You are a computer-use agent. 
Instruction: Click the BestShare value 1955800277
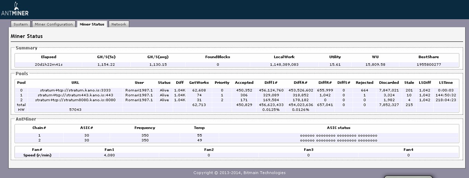coord(428,65)
